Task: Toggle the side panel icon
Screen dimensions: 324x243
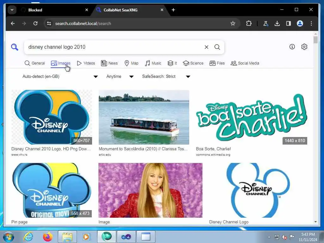Action: point(289,23)
